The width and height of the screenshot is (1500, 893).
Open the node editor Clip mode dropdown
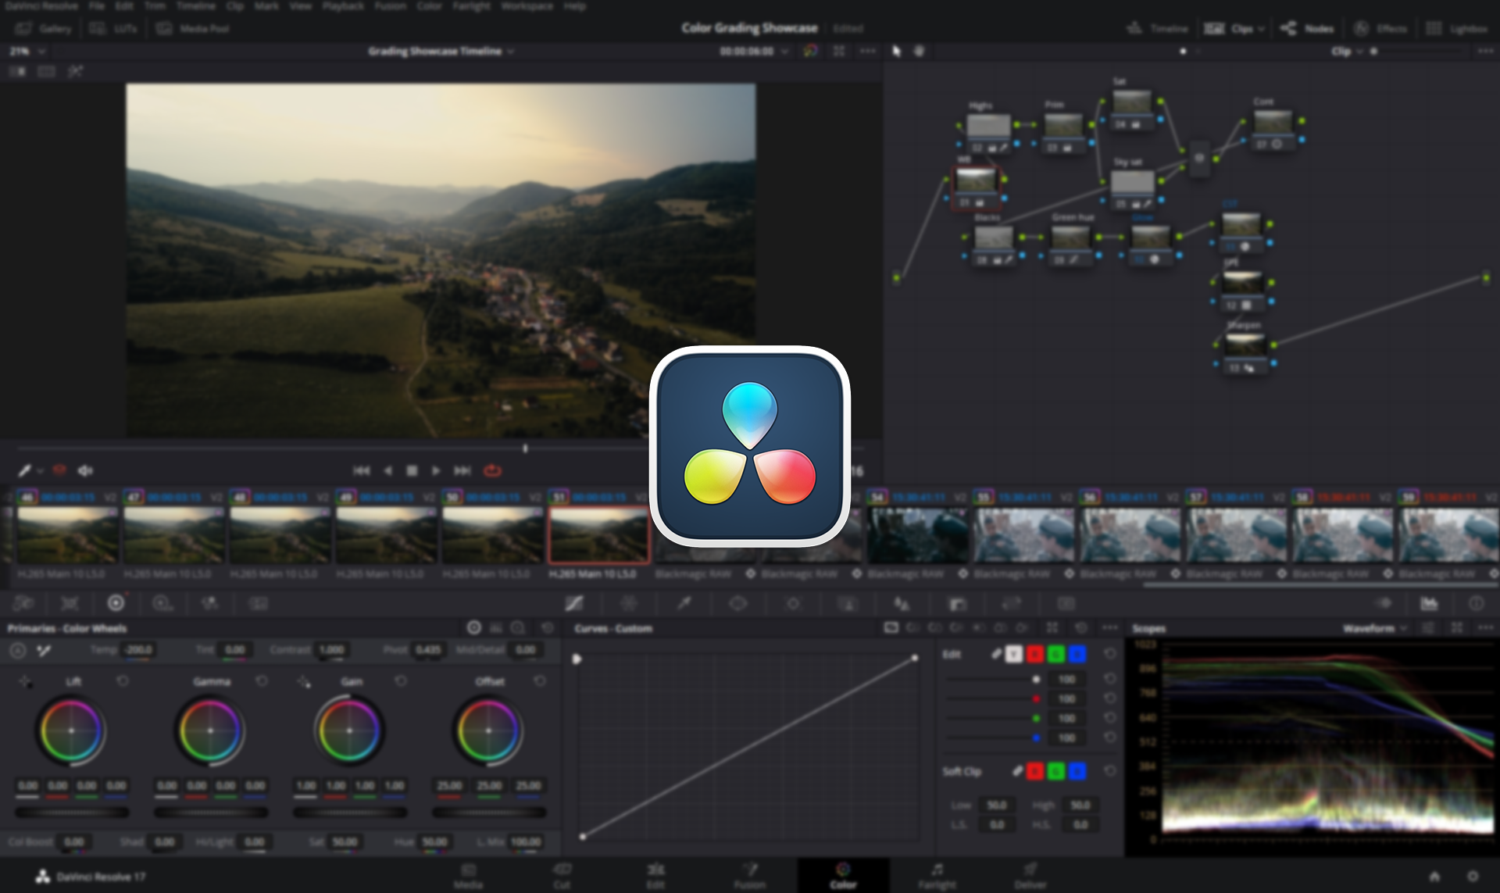pyautogui.click(x=1347, y=52)
